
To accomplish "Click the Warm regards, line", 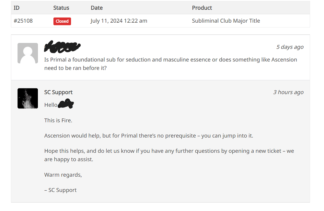I will click(x=63, y=175).
